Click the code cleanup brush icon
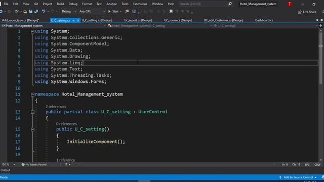324x182 pixels. point(66,164)
